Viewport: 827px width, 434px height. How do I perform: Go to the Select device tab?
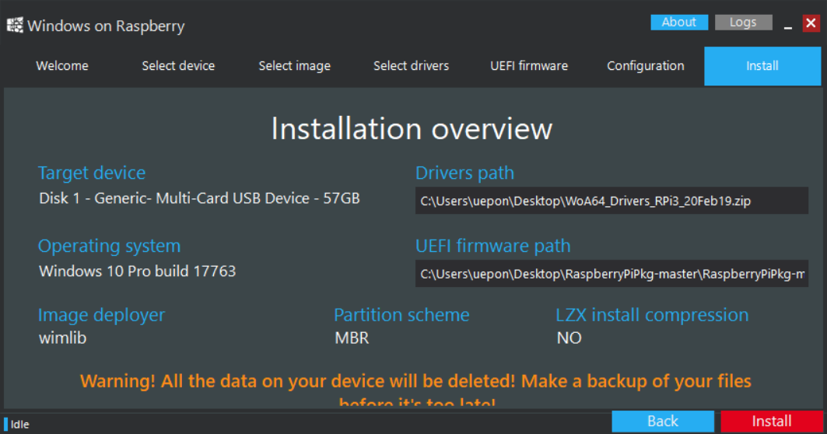click(x=178, y=66)
